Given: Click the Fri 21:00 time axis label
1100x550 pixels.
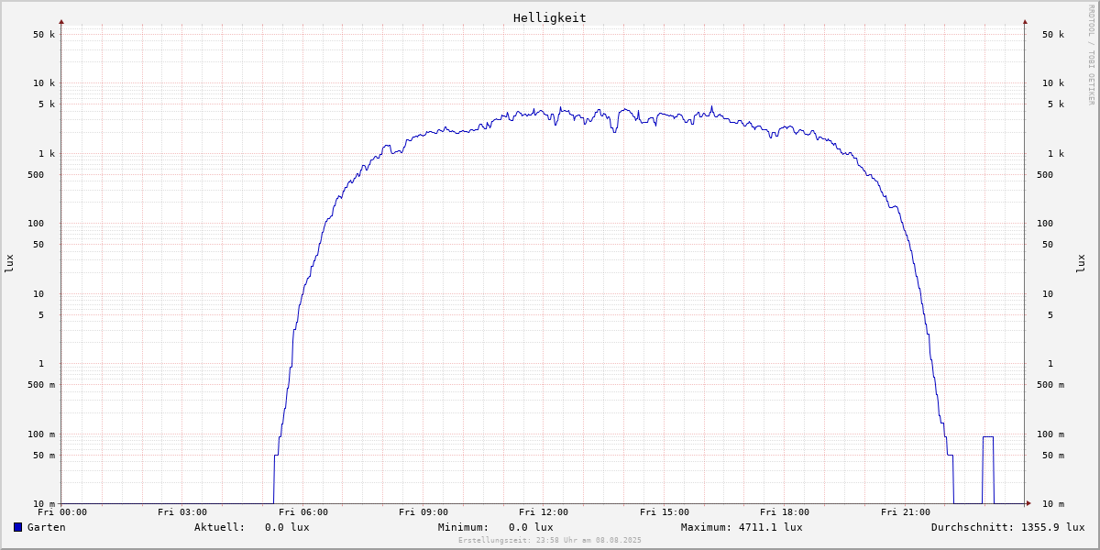Looking at the screenshot, I should (x=906, y=512).
